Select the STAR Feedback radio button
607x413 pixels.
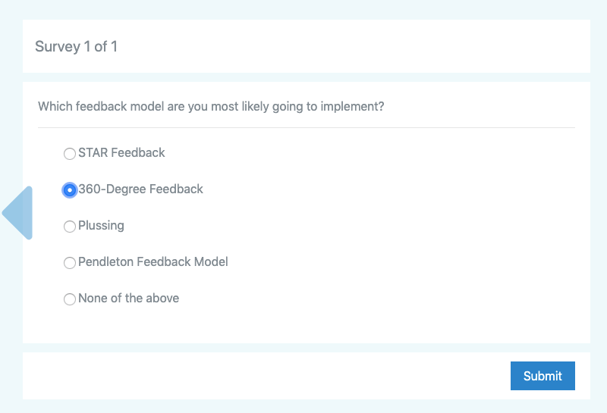tap(70, 154)
